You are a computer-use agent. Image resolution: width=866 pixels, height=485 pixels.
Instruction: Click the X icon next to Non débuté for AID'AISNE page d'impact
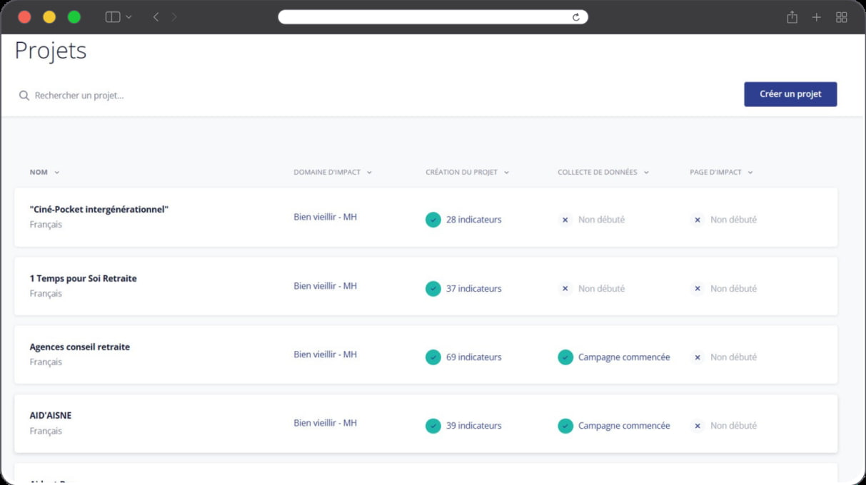[x=698, y=426]
